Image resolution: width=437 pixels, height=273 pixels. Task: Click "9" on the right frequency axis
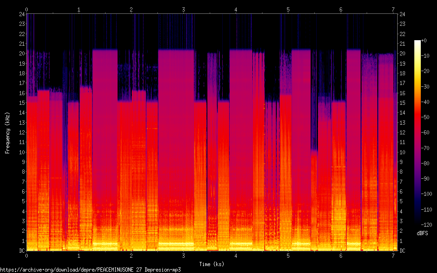[401, 162]
